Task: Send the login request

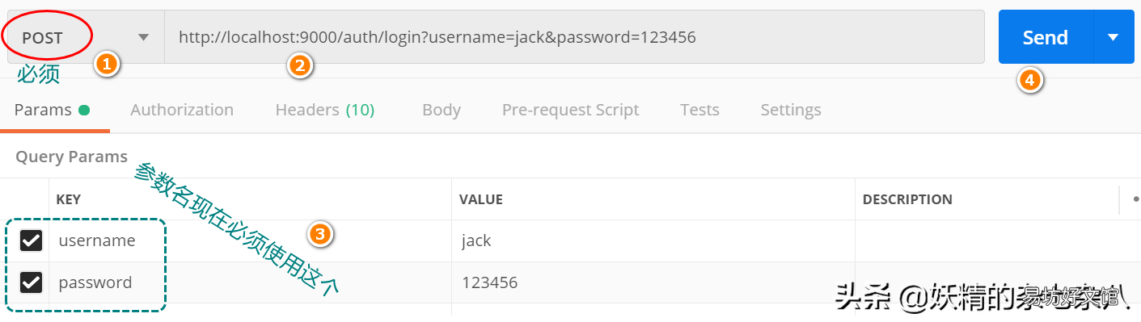Action: [x=1046, y=37]
